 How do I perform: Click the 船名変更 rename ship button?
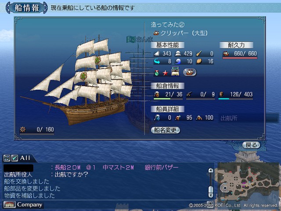[165, 130]
